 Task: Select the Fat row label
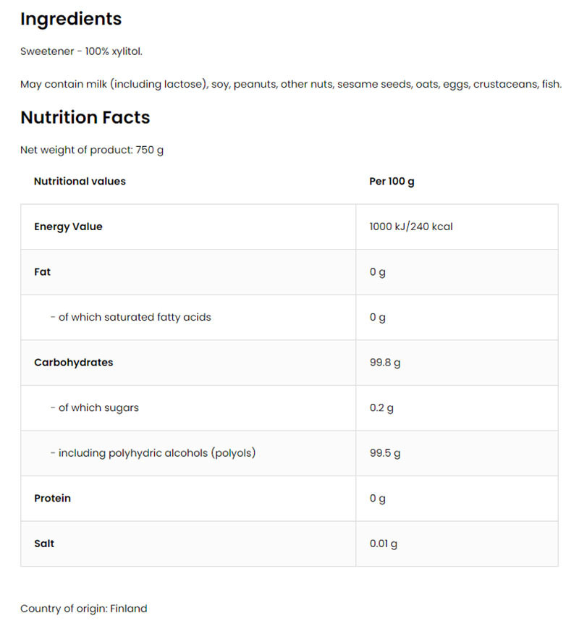[x=42, y=272]
